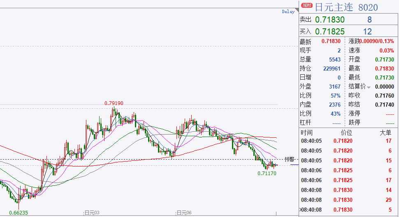Select the 日元主连 contract title

tap(334, 7)
